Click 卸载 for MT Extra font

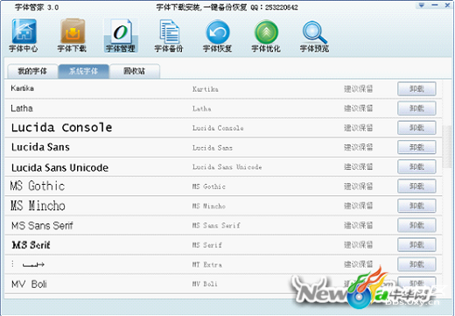point(416,264)
